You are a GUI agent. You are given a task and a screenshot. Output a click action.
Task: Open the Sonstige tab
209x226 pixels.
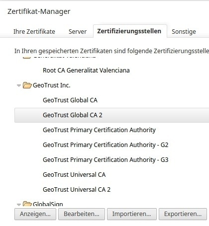[x=184, y=31]
